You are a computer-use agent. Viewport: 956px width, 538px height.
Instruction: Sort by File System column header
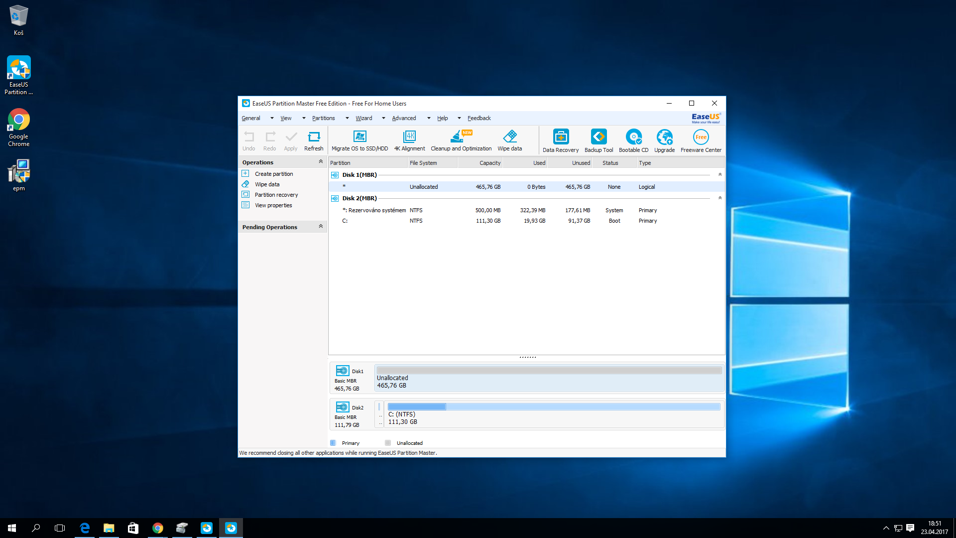(432, 163)
